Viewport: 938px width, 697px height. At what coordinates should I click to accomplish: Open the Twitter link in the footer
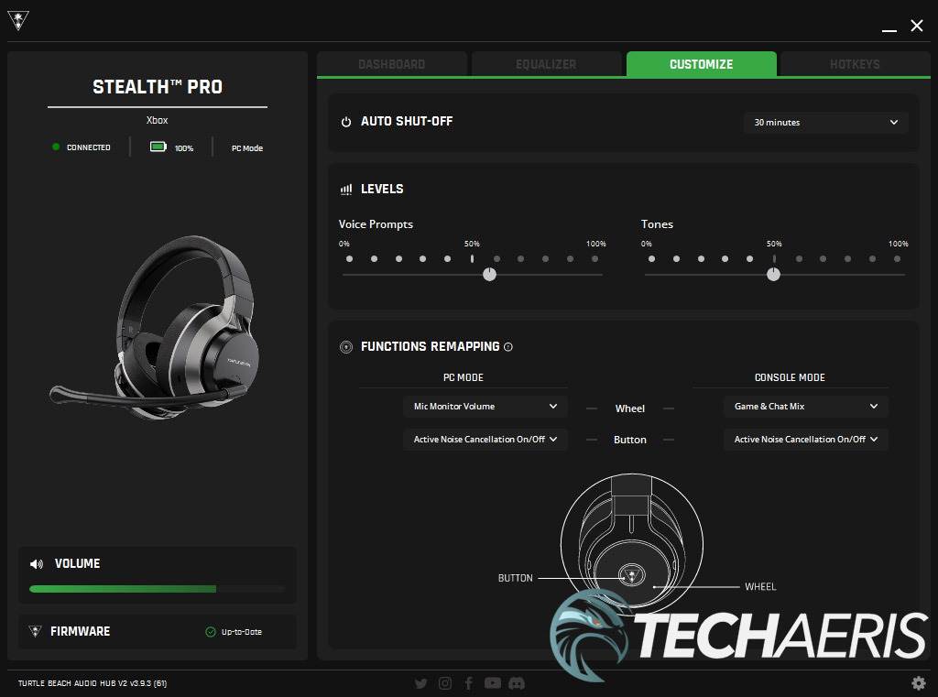[421, 683]
